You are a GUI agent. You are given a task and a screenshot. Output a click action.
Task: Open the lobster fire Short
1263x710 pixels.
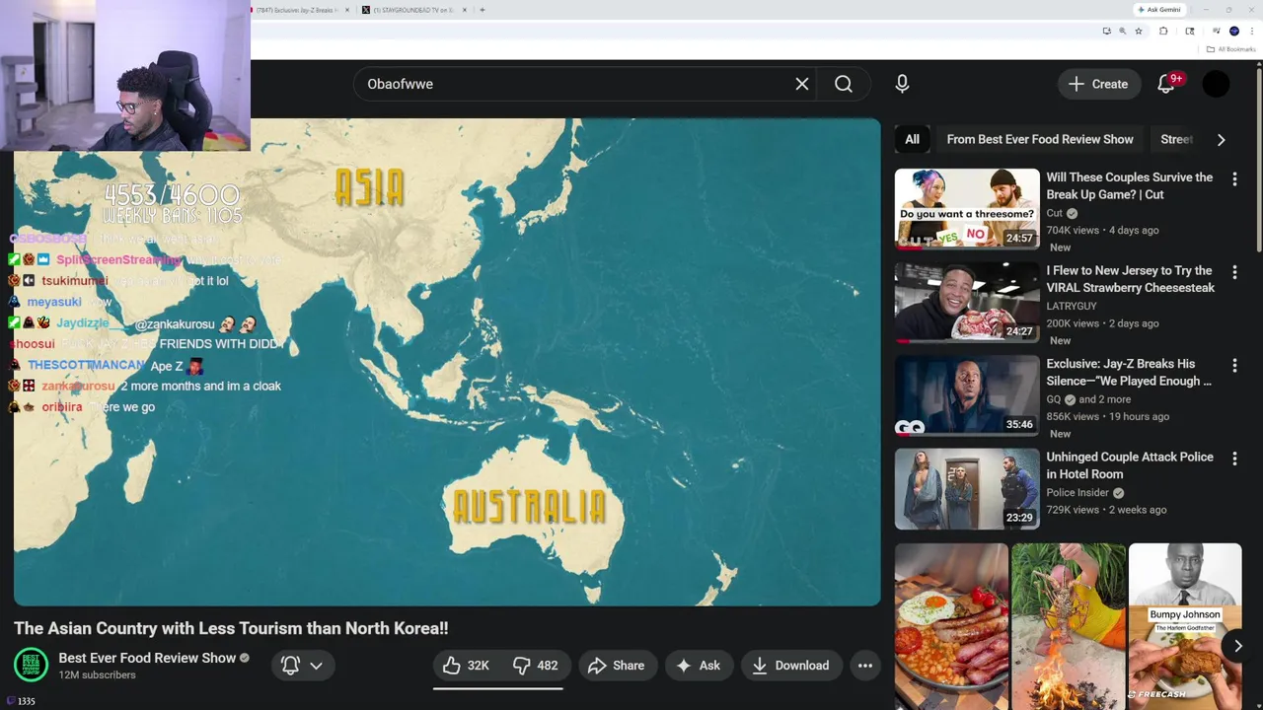click(1069, 626)
